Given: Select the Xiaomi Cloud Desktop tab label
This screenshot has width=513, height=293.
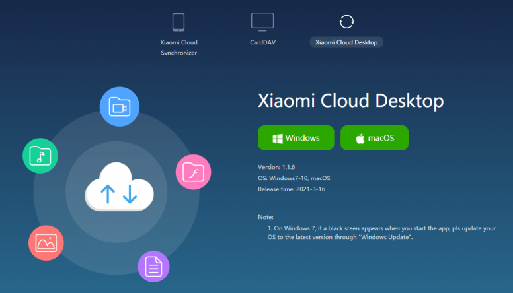Looking at the screenshot, I should pos(346,42).
